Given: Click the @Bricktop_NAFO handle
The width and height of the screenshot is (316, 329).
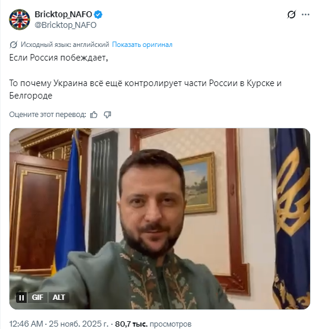Looking at the screenshot, I should 65,25.
